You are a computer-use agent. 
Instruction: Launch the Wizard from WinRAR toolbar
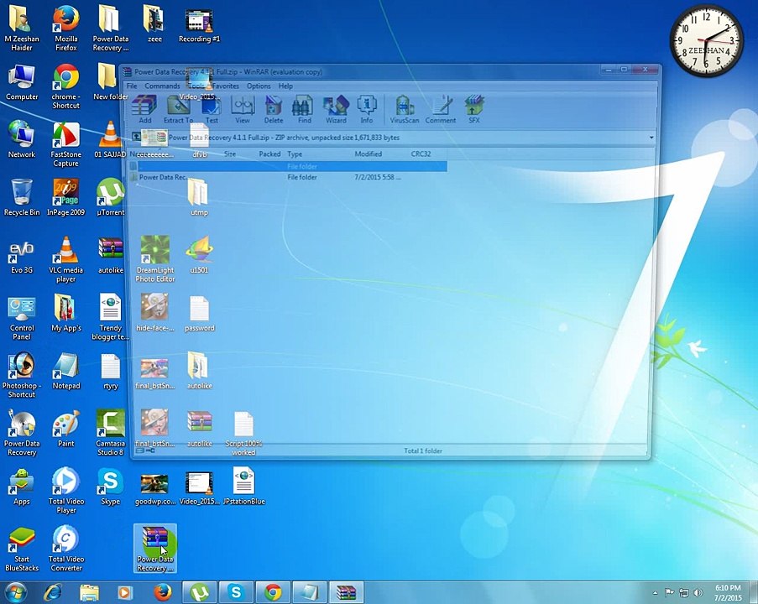pyautogui.click(x=336, y=110)
